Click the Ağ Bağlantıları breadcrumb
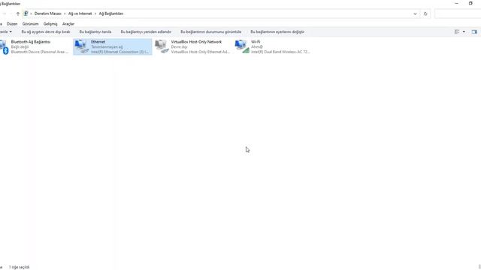This screenshot has height=270, width=481. pyautogui.click(x=111, y=13)
